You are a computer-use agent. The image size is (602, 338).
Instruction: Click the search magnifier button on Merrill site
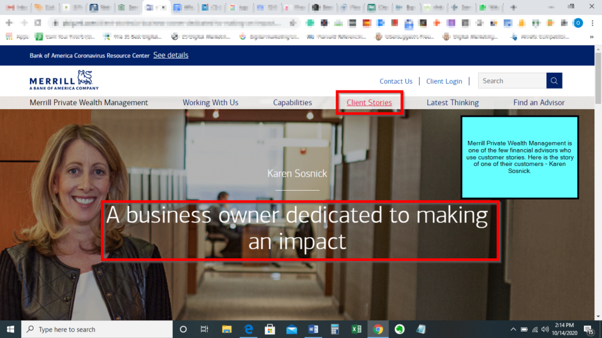coord(554,81)
